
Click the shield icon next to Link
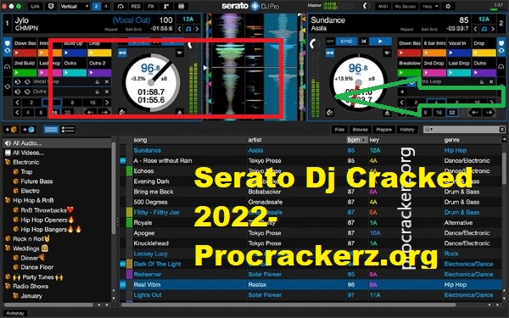pos(51,6)
